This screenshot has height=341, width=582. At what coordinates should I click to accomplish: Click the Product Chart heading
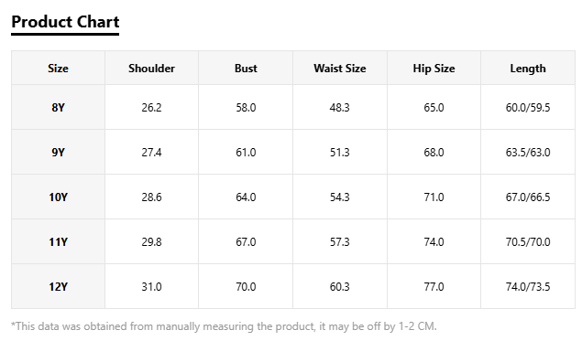tap(65, 22)
